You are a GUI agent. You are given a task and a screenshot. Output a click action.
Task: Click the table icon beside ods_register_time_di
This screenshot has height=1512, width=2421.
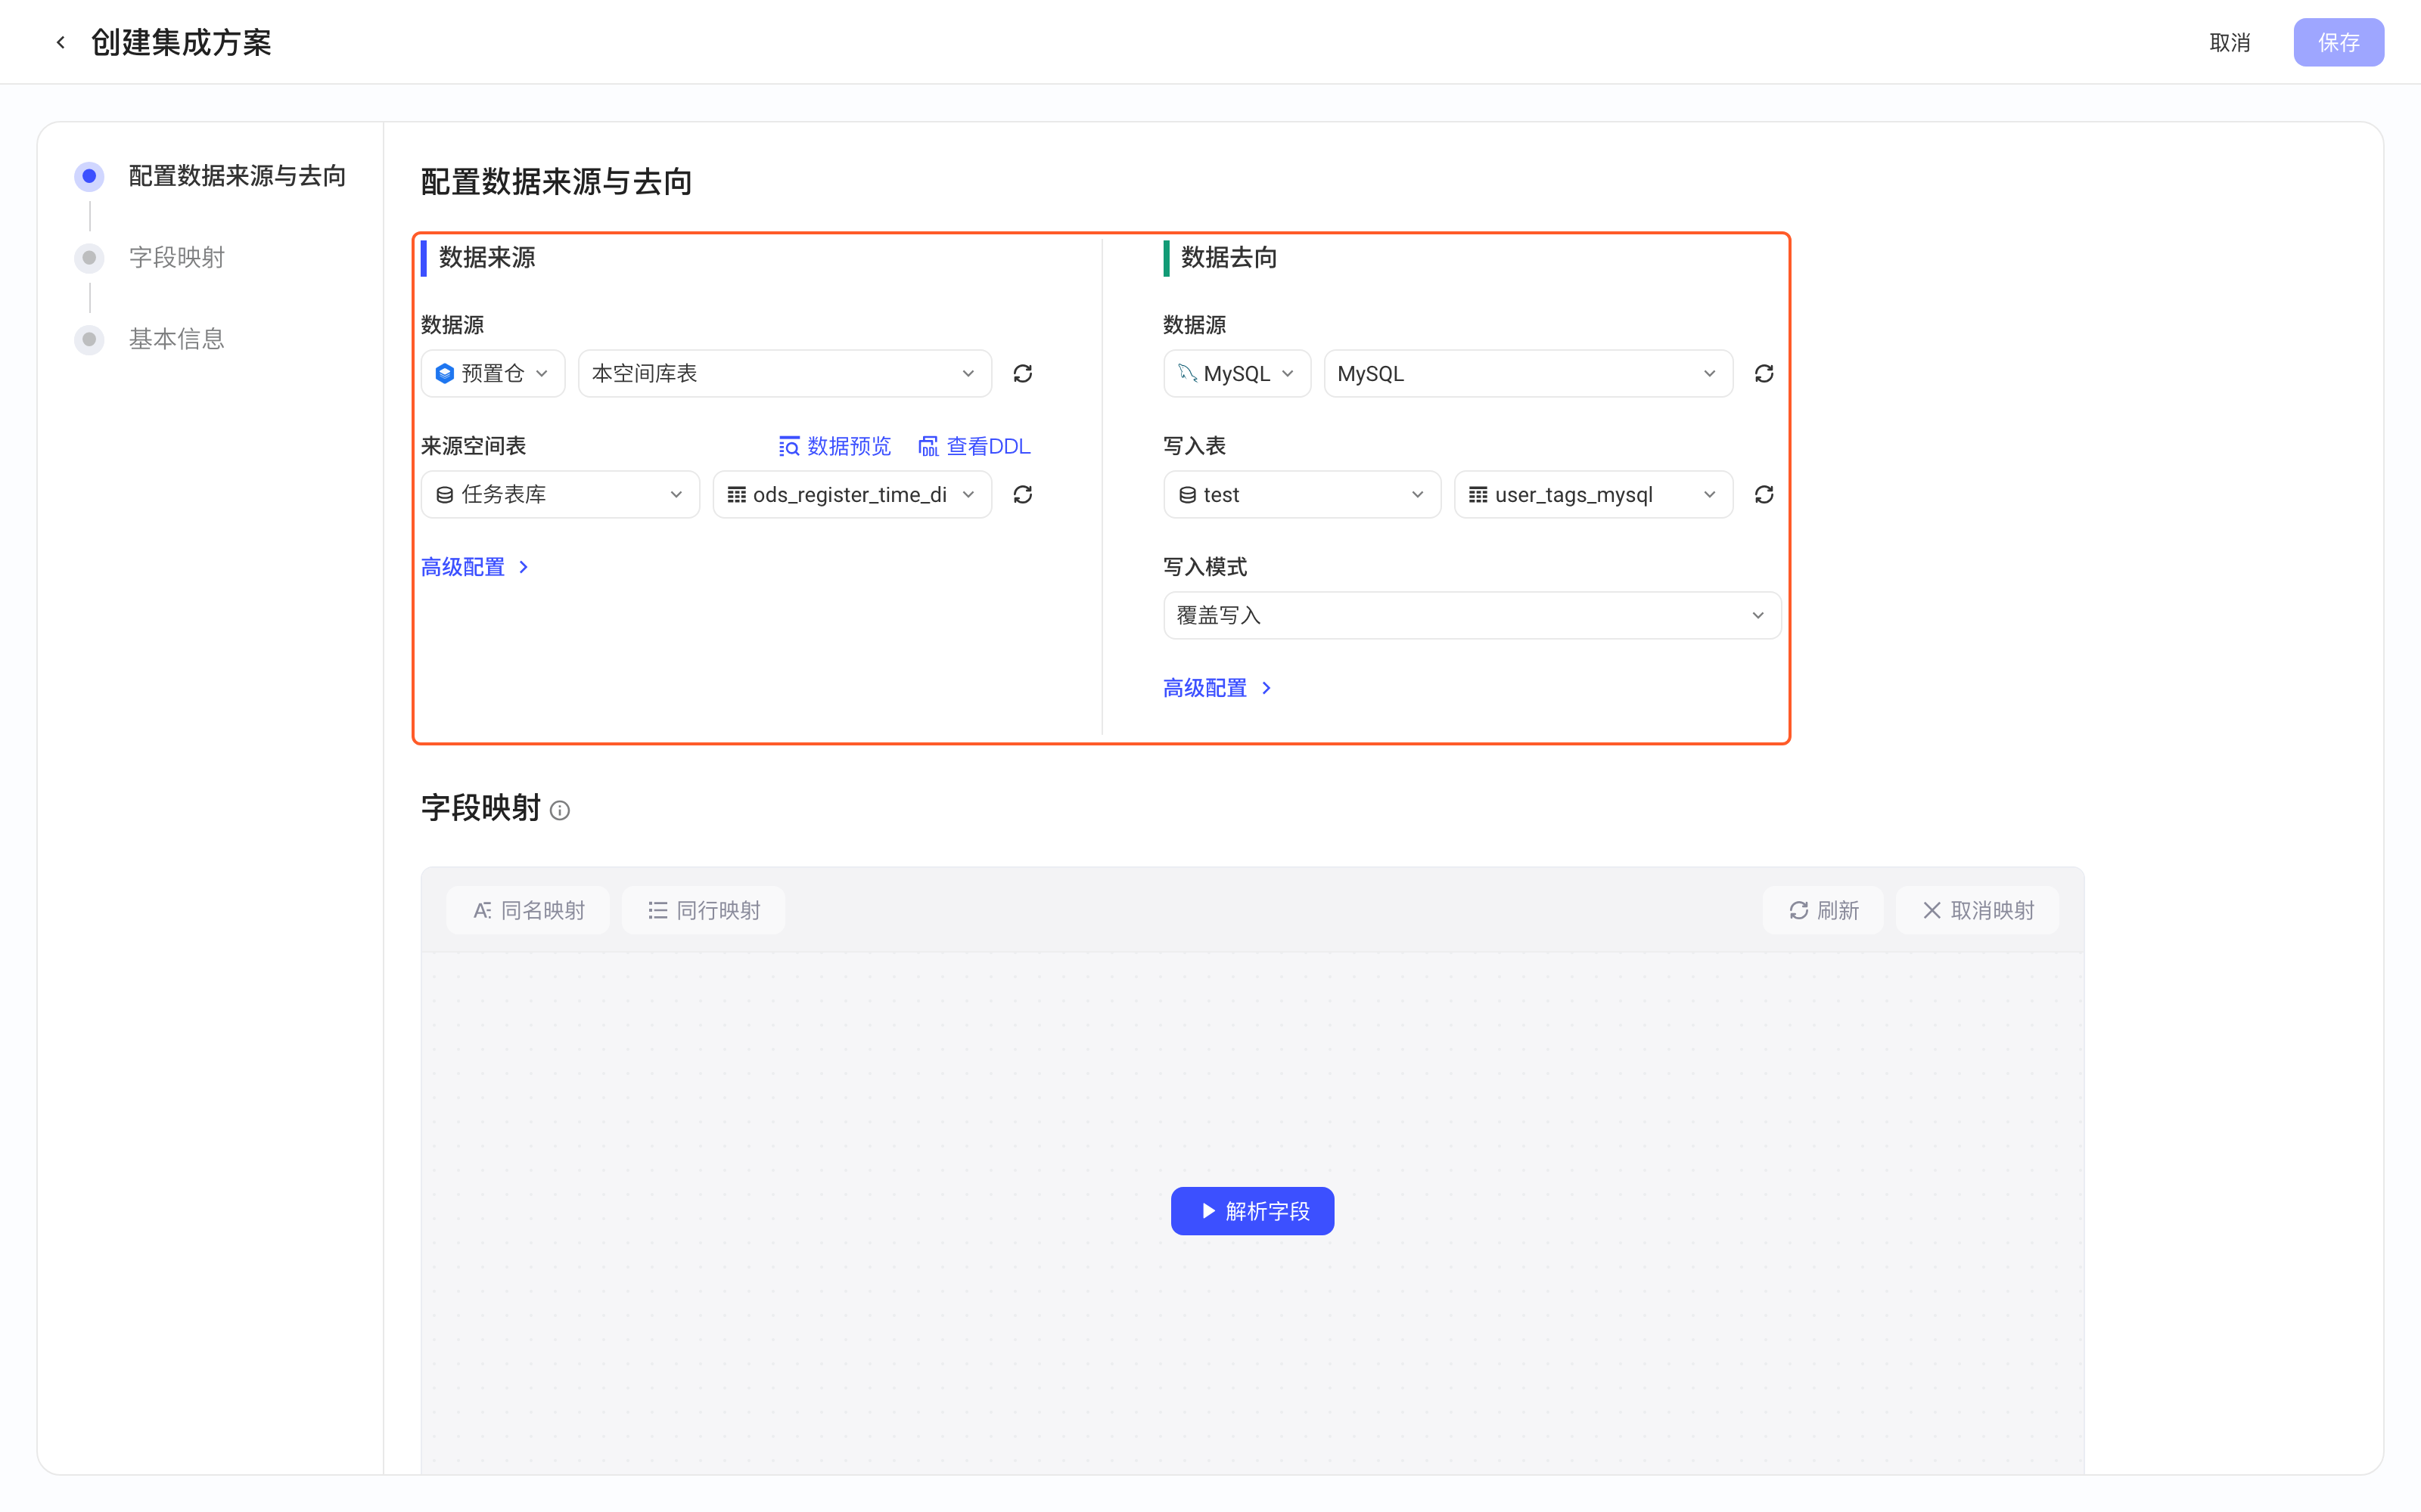(736, 495)
